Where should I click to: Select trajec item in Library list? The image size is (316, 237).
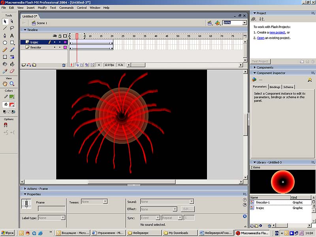point(260,208)
